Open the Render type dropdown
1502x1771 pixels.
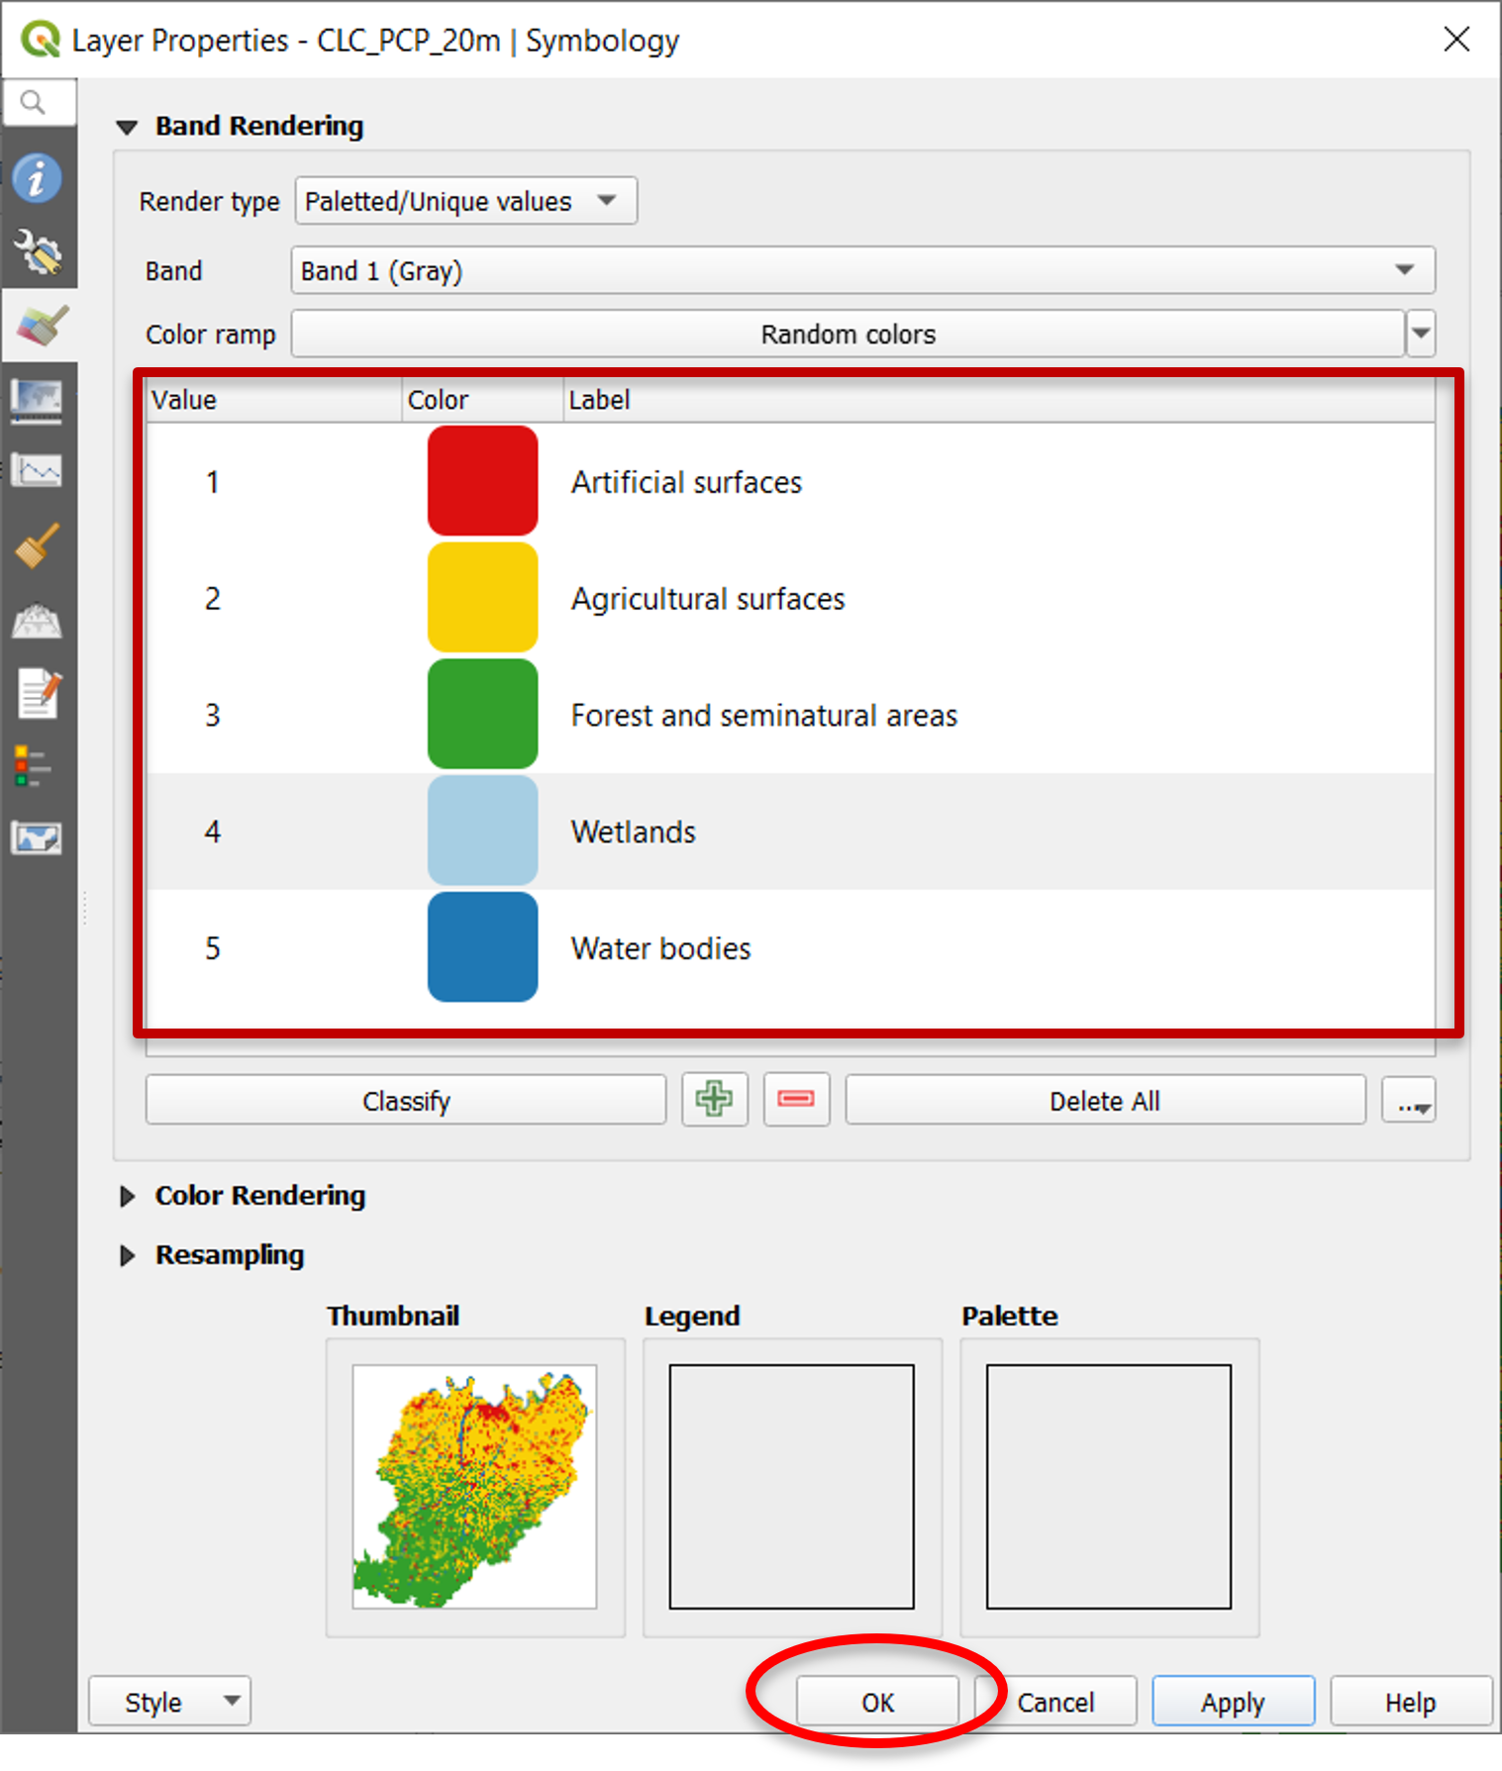tap(466, 201)
